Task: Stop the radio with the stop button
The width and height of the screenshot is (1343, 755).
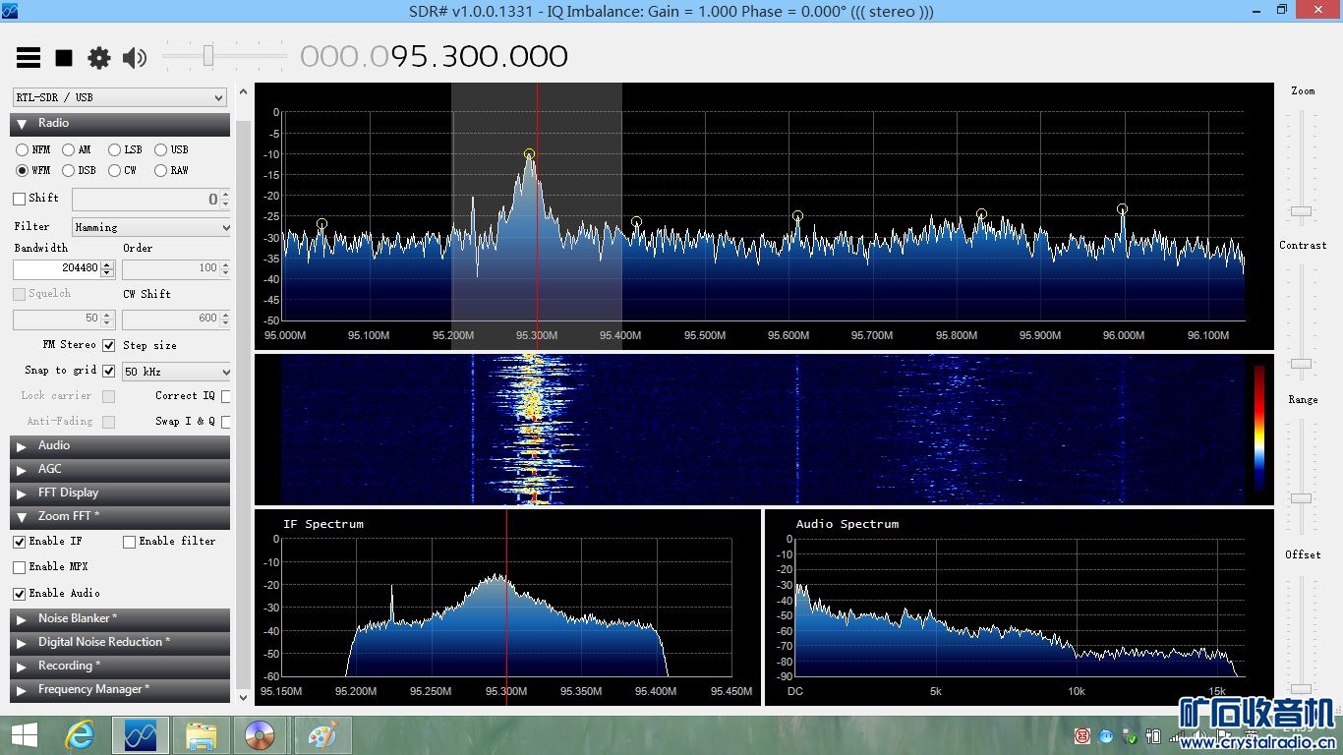Action: pos(64,58)
